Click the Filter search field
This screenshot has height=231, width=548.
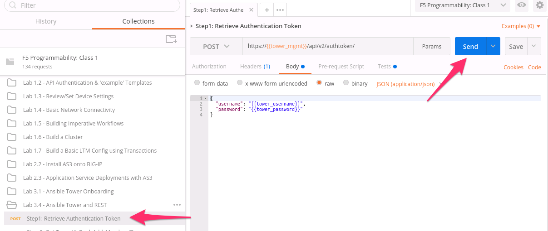point(92,5)
